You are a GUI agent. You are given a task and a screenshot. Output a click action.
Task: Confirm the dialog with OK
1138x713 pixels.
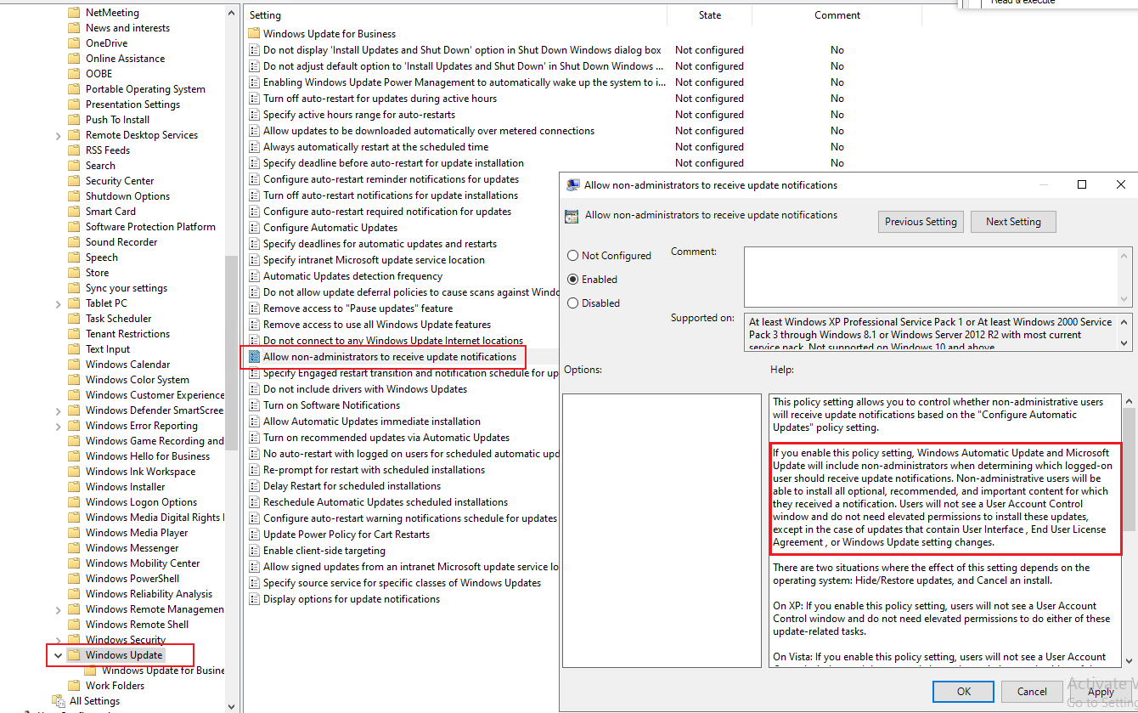coord(964,692)
